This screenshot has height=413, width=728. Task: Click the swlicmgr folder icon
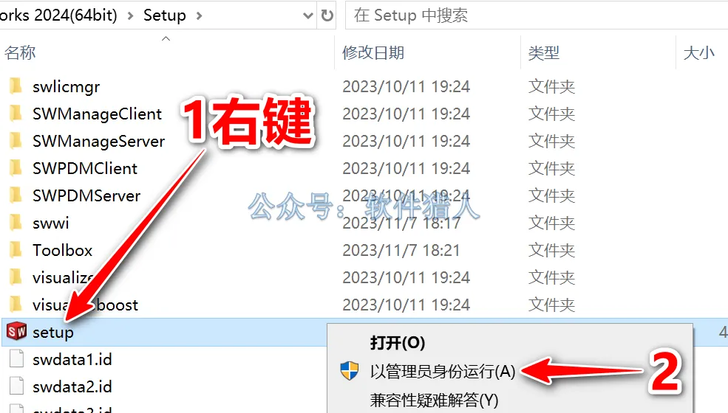[x=16, y=86]
